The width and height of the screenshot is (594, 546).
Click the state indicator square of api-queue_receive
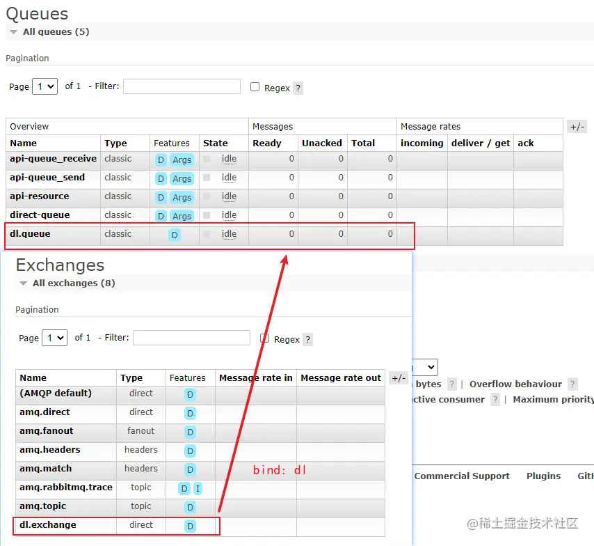207,159
